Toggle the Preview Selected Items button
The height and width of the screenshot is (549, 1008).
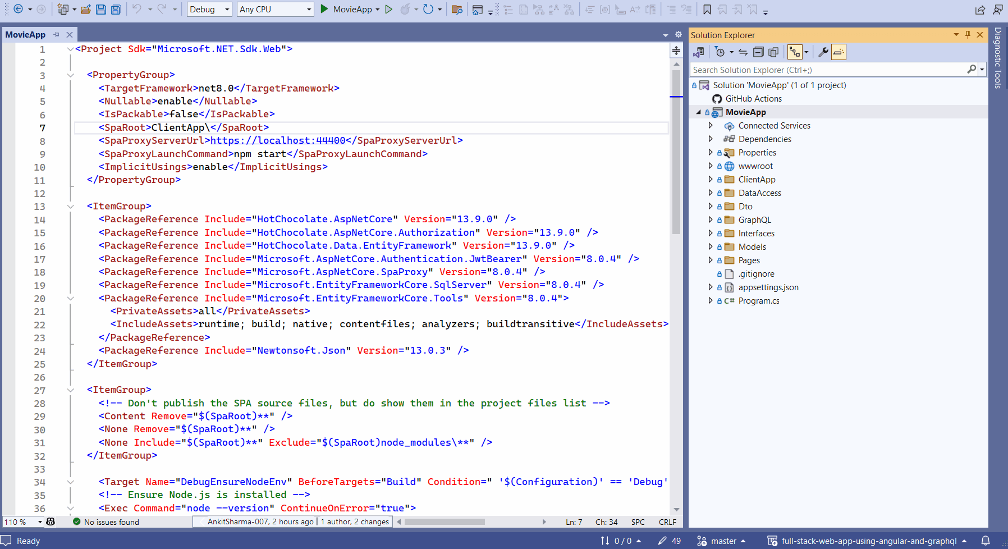(x=838, y=52)
